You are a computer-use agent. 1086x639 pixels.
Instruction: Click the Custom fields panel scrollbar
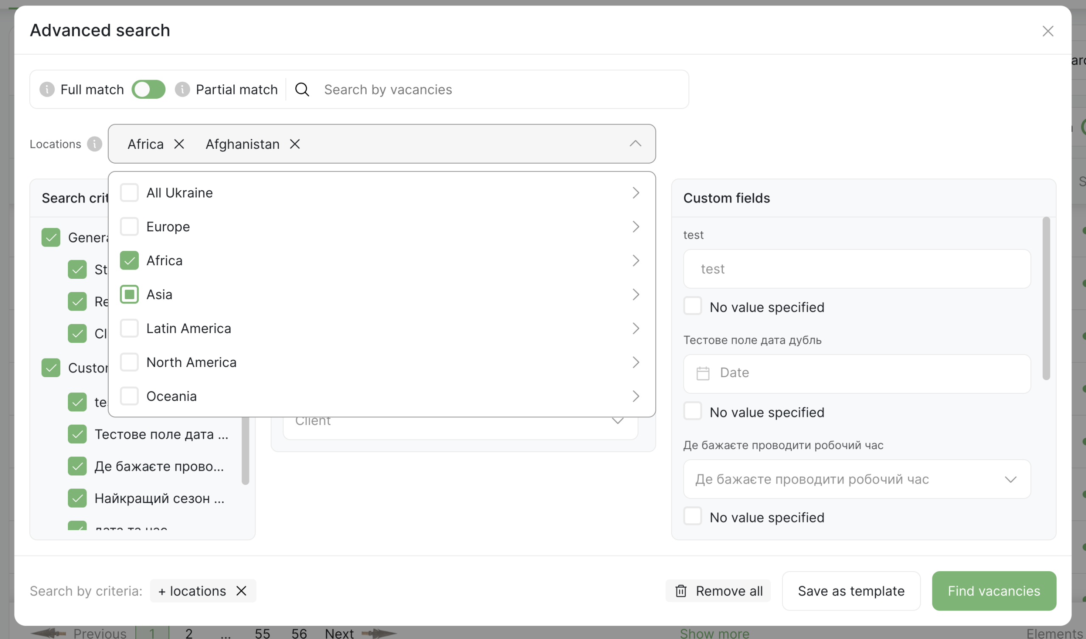[x=1046, y=299]
